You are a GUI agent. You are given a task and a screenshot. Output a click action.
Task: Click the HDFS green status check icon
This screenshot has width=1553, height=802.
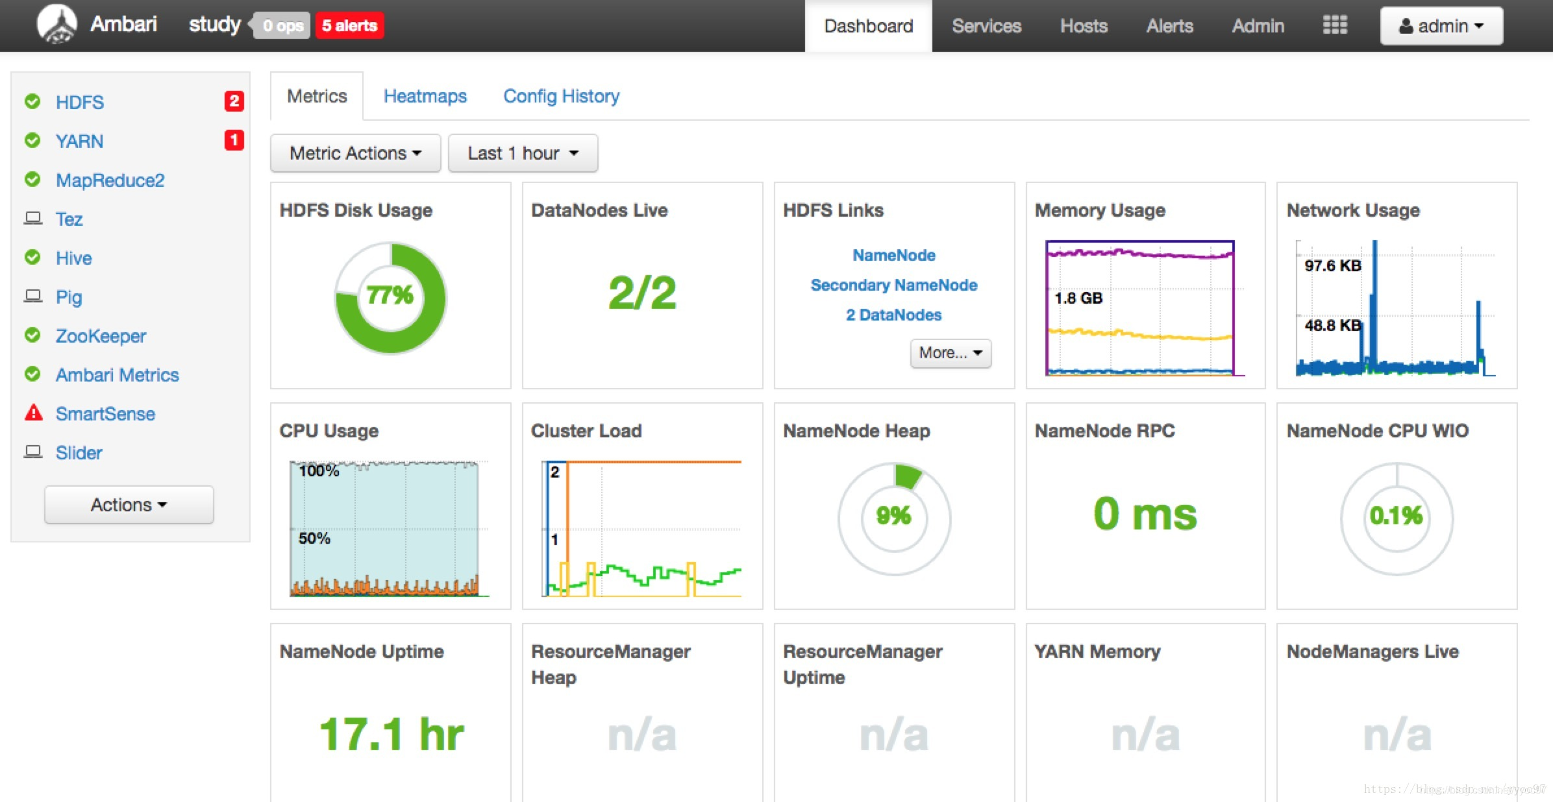[x=32, y=101]
